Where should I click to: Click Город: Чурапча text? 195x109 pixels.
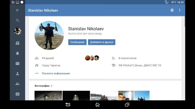pos(51,65)
